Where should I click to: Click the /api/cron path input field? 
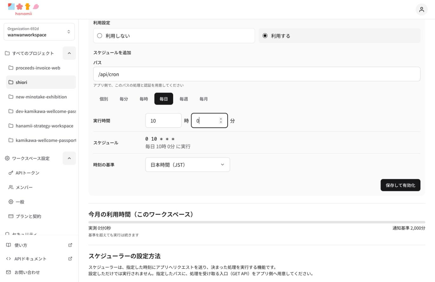tap(257, 74)
